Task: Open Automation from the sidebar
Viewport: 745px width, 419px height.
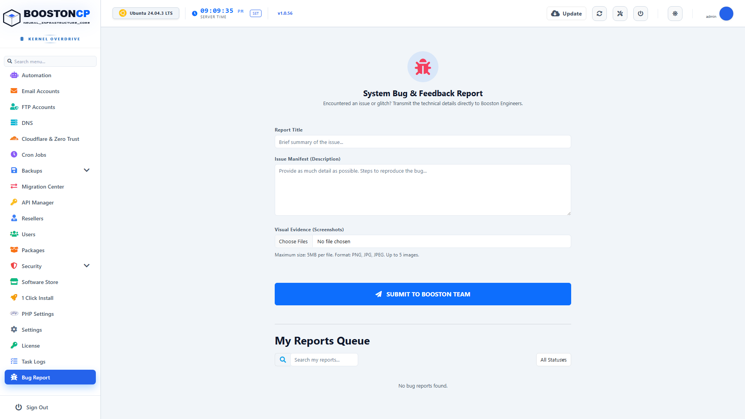Action: click(x=50, y=75)
